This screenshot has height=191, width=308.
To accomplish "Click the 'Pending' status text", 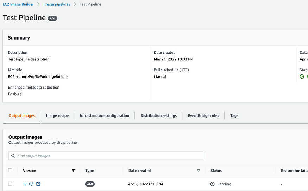I will [x=224, y=184].
